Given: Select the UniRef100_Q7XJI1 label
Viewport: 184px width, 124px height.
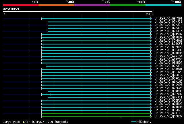Looking at the screenshot, I should [168, 98].
